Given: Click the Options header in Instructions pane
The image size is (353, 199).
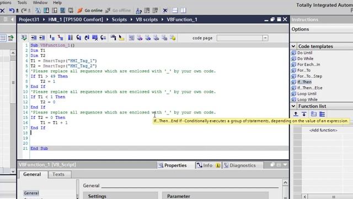Looking at the screenshot, I should [x=300, y=29].
